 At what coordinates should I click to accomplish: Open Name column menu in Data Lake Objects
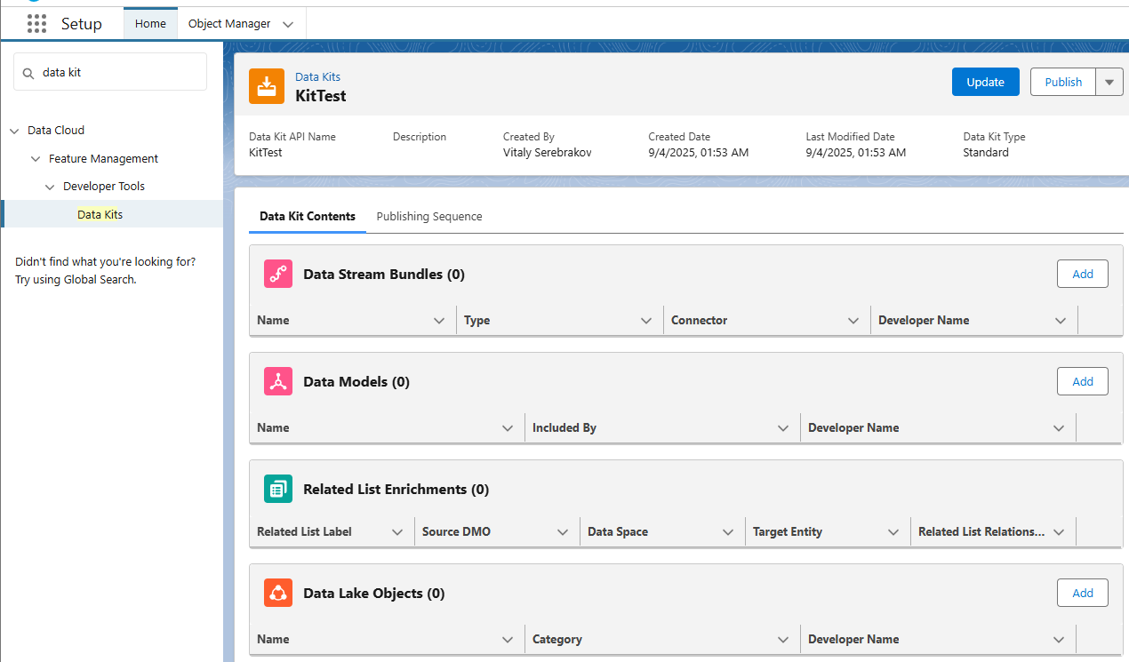[x=508, y=640]
